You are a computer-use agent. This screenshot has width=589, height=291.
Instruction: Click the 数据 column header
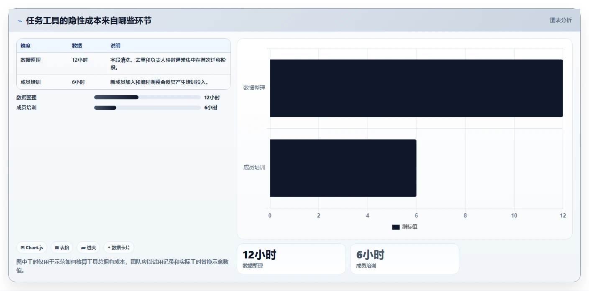[x=77, y=46]
